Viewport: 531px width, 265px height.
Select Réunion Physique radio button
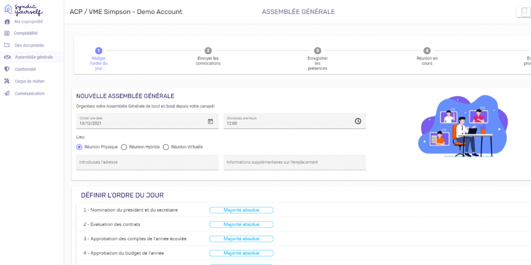79,147
